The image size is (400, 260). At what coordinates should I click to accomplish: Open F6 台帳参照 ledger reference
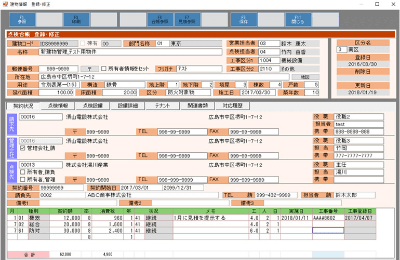click(x=160, y=20)
